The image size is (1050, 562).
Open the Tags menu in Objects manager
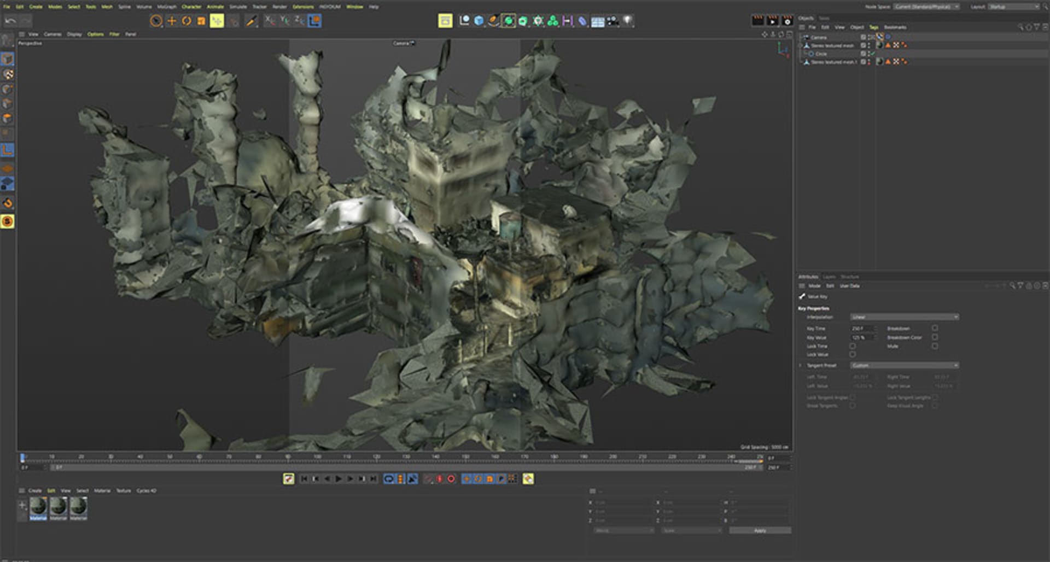pos(873,27)
